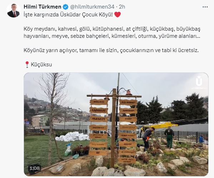Image resolution: width=214 pixels, height=178 pixels.
Task: Open the tweet via the 2h timestamp
Action: (x=122, y=7)
